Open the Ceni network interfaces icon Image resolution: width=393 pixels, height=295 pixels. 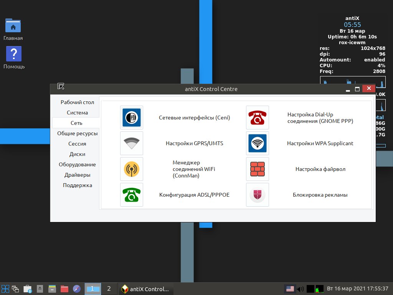[x=132, y=118]
